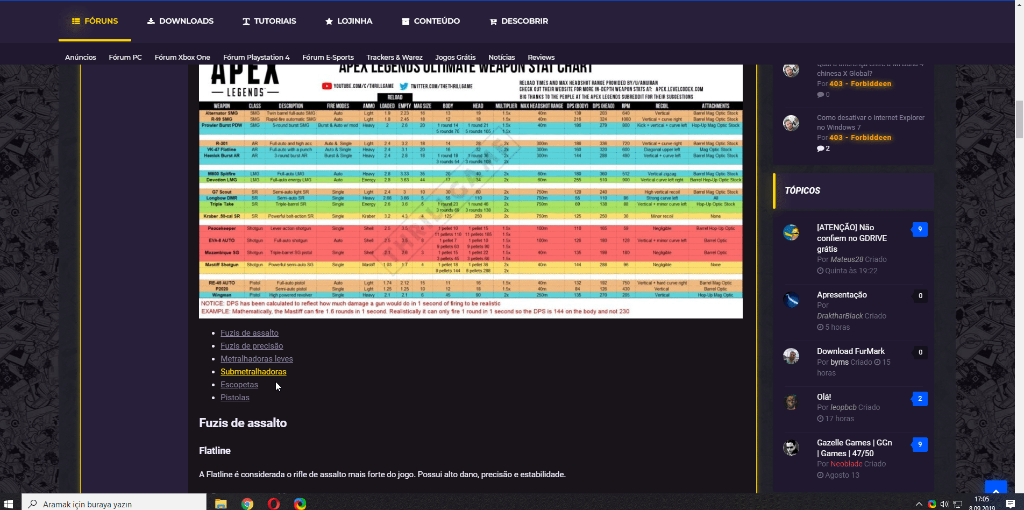Select the Fórum Playstation 4 sub-navigation tab
This screenshot has height=510, width=1024.
coord(256,57)
